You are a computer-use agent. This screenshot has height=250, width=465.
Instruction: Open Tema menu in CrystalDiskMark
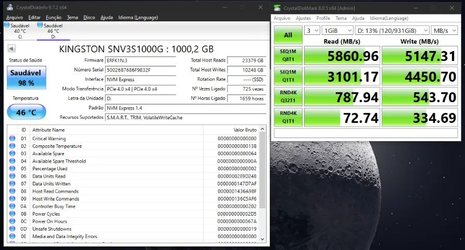341,18
